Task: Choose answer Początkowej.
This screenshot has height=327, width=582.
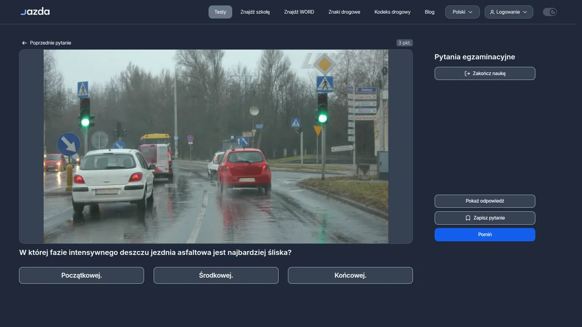Action: [81, 275]
